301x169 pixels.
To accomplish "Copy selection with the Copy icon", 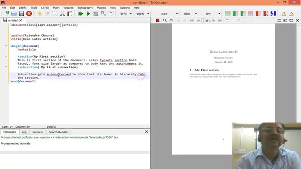I will [x=55, y=14].
